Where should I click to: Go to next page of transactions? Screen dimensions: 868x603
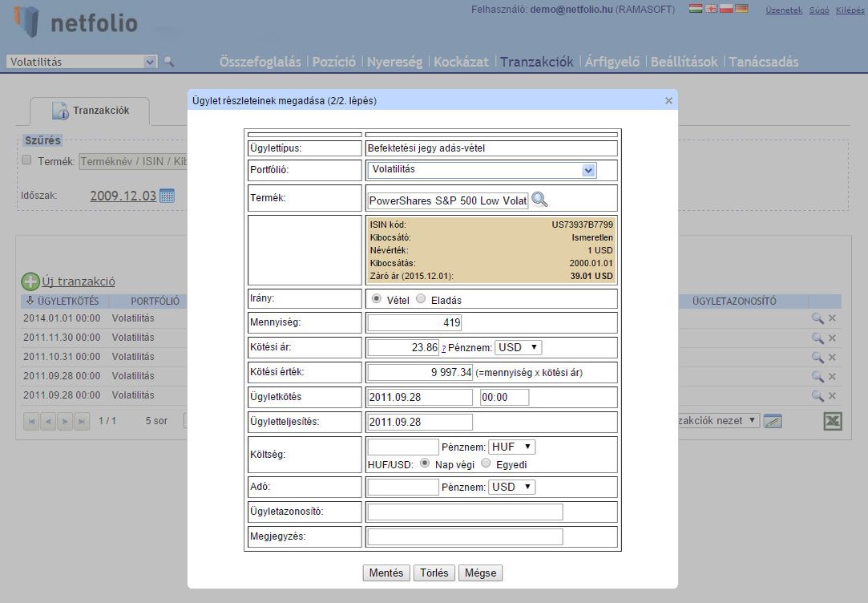pyautogui.click(x=65, y=422)
